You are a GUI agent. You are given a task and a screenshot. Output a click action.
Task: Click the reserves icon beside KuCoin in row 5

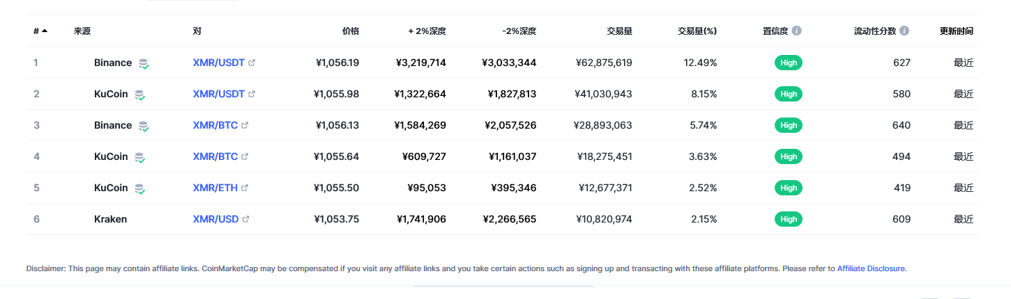click(139, 188)
